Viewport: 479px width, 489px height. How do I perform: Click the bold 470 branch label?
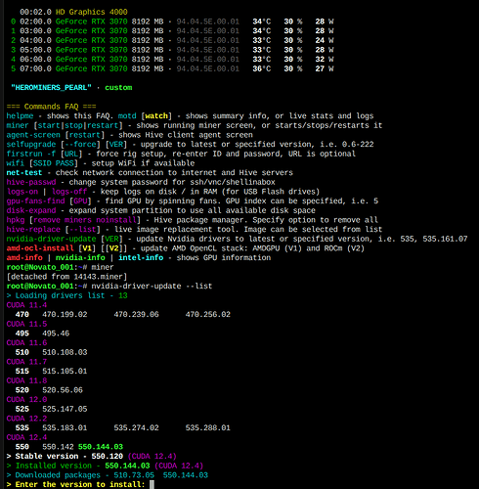(x=22, y=314)
